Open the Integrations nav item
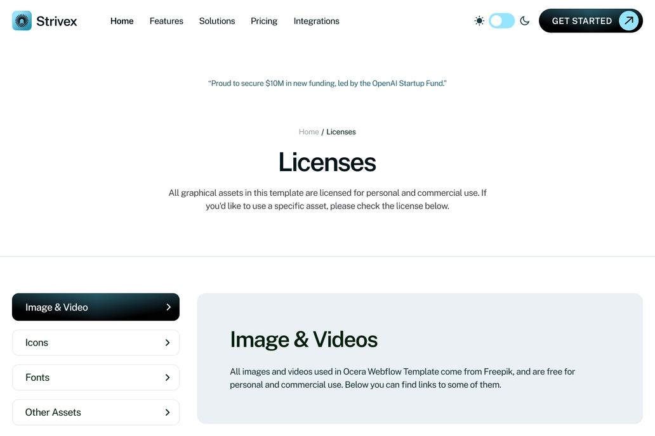 316,21
